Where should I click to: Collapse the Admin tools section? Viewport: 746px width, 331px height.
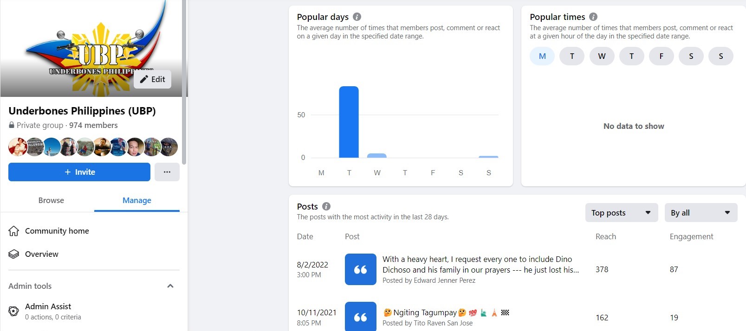coord(170,286)
